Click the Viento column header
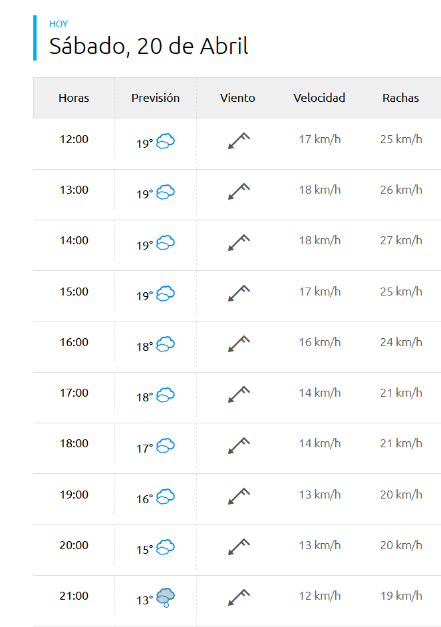 pyautogui.click(x=237, y=98)
